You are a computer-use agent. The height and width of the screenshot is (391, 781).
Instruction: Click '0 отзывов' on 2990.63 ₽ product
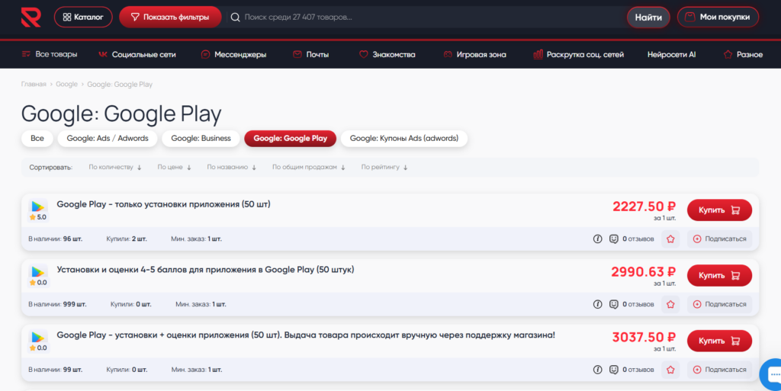[x=638, y=304]
